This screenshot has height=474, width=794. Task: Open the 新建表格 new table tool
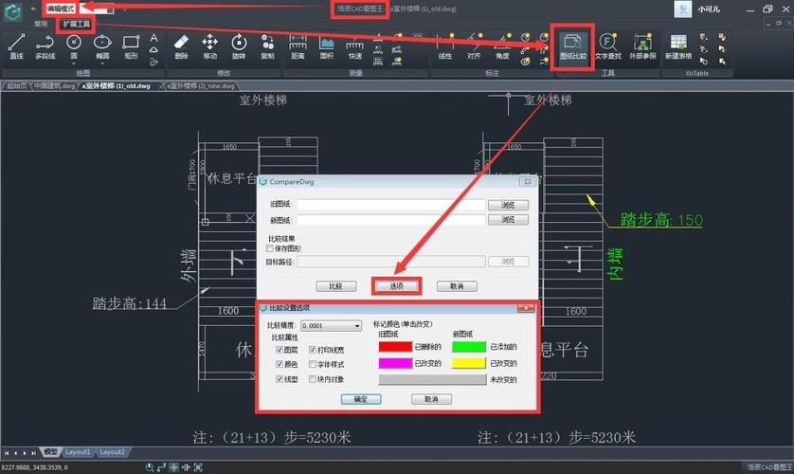678,46
